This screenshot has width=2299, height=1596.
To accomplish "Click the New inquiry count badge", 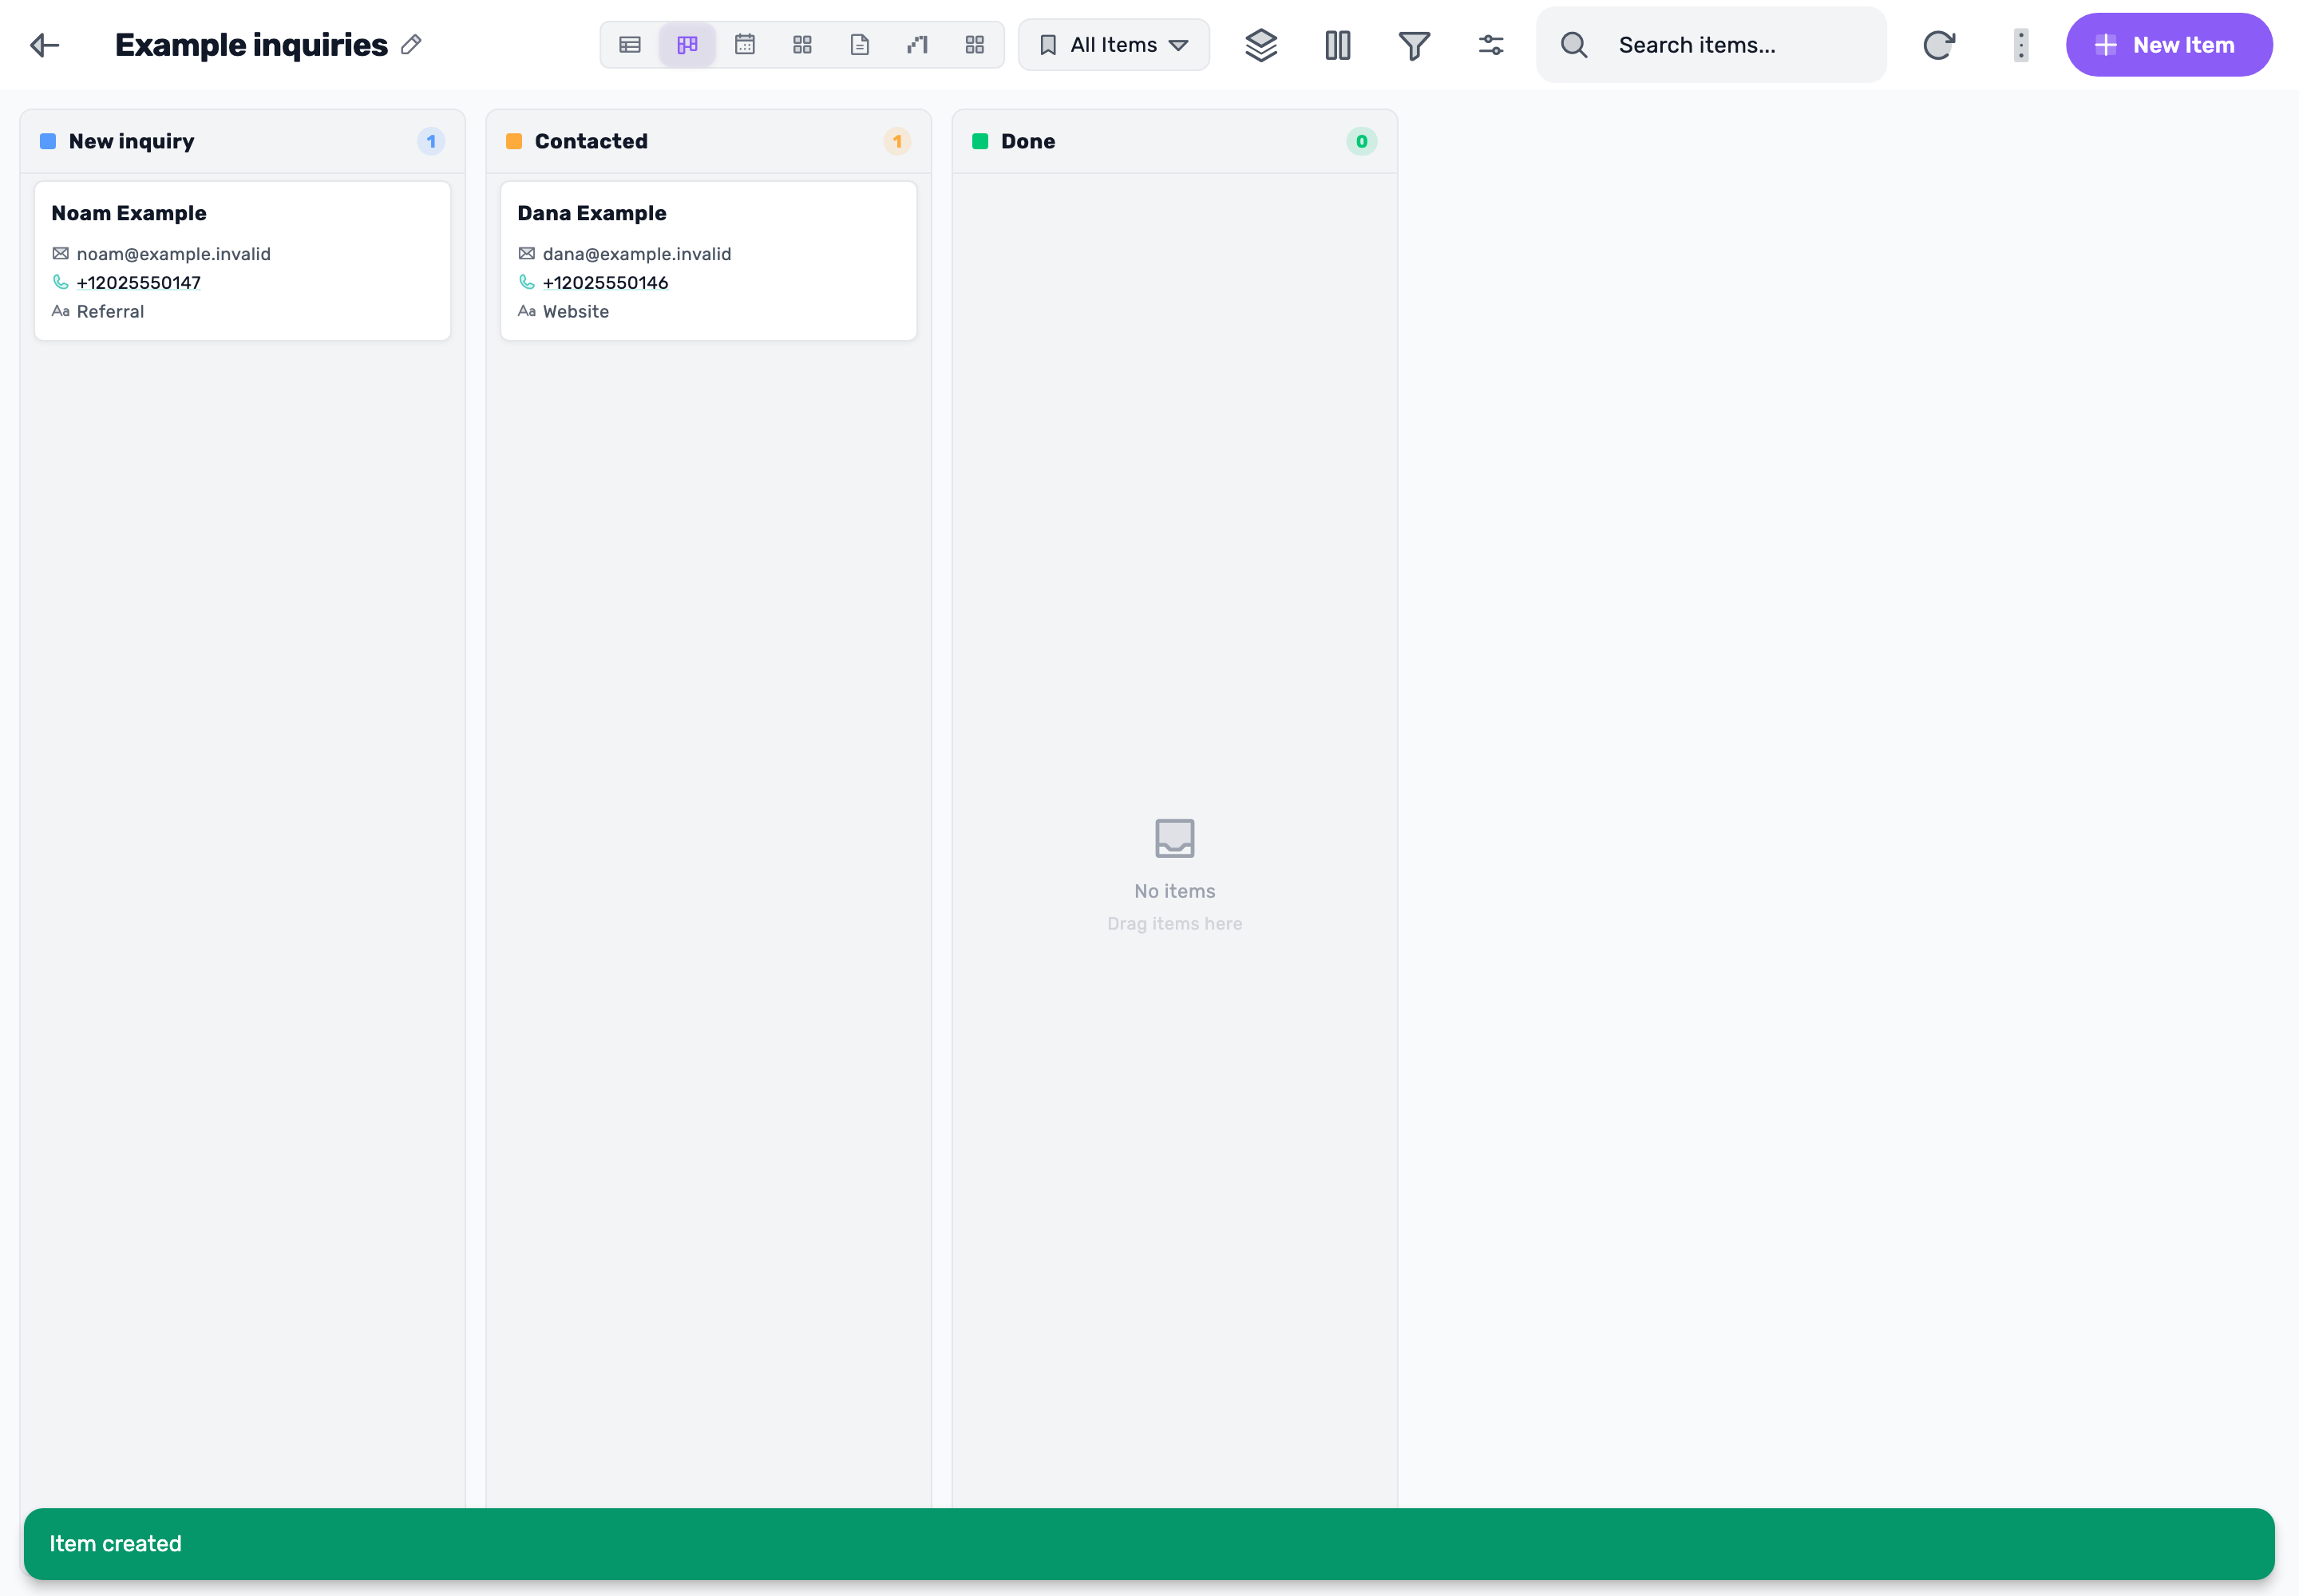I will tap(431, 141).
